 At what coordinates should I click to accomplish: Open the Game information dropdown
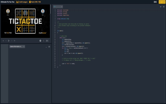[17, 47]
